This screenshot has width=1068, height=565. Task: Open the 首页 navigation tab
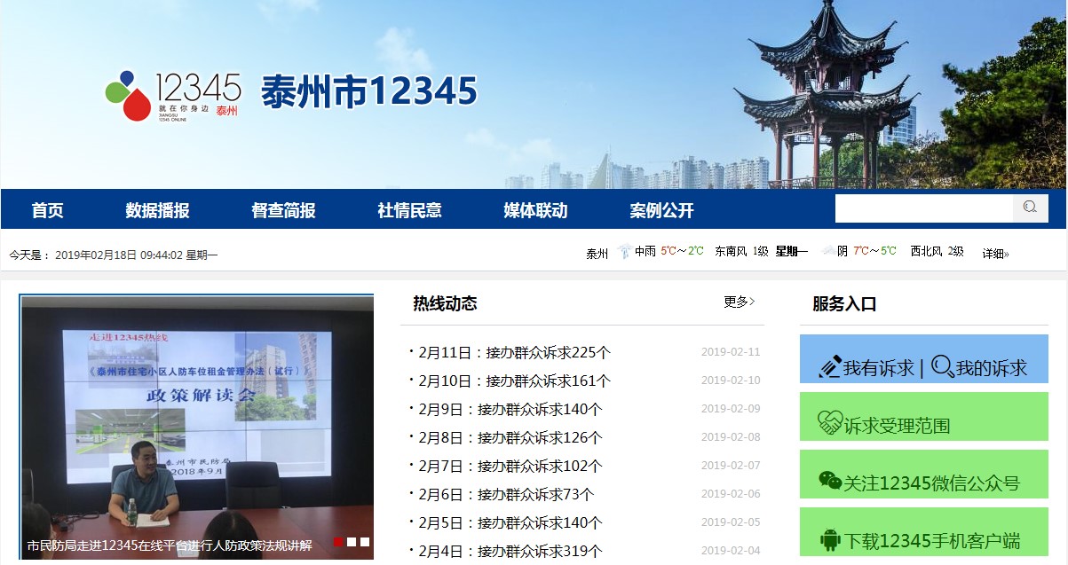coord(48,210)
